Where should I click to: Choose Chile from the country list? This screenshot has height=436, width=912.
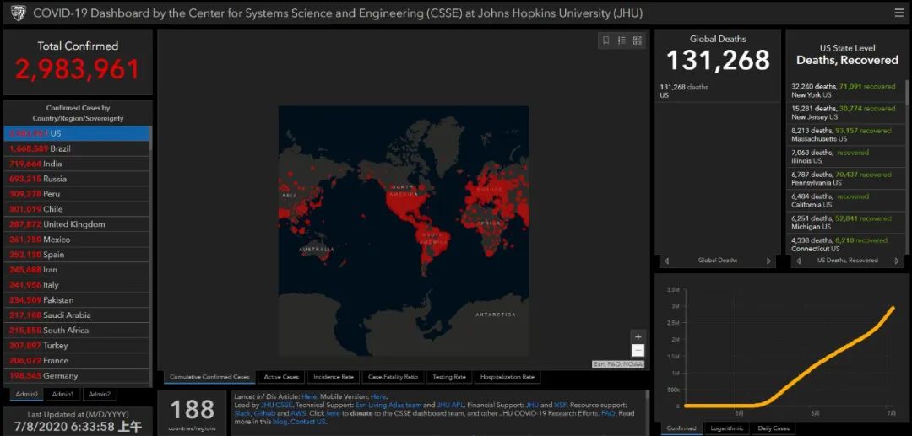click(76, 209)
